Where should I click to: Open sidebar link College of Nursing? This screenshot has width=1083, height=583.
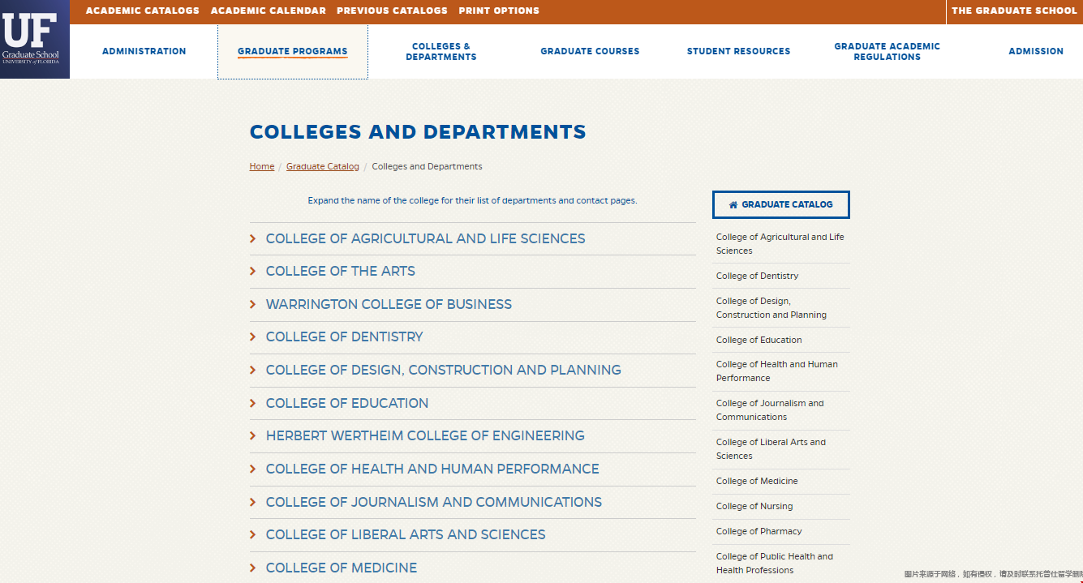tap(754, 506)
